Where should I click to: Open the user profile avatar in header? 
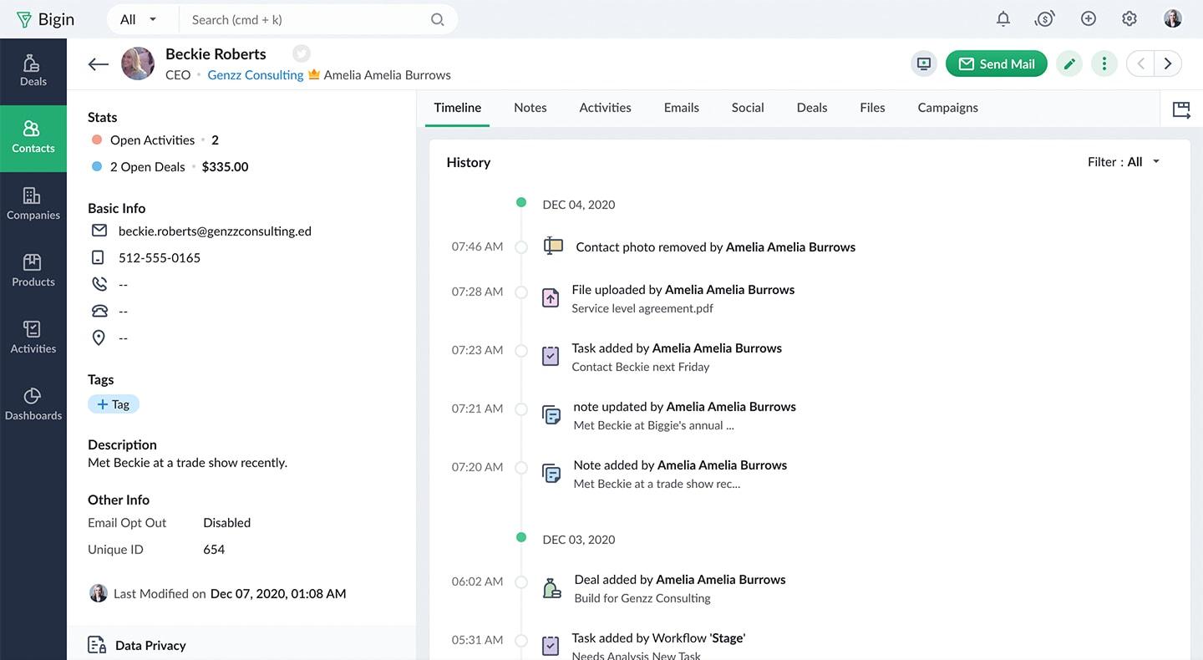coord(1173,19)
